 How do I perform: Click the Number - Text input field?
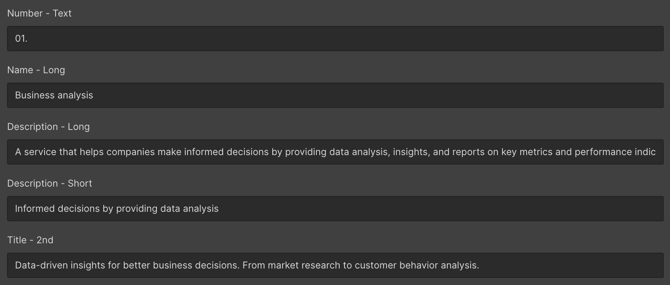coord(335,39)
